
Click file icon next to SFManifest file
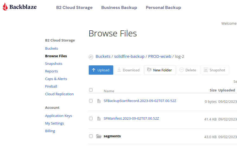click(x=99, y=119)
